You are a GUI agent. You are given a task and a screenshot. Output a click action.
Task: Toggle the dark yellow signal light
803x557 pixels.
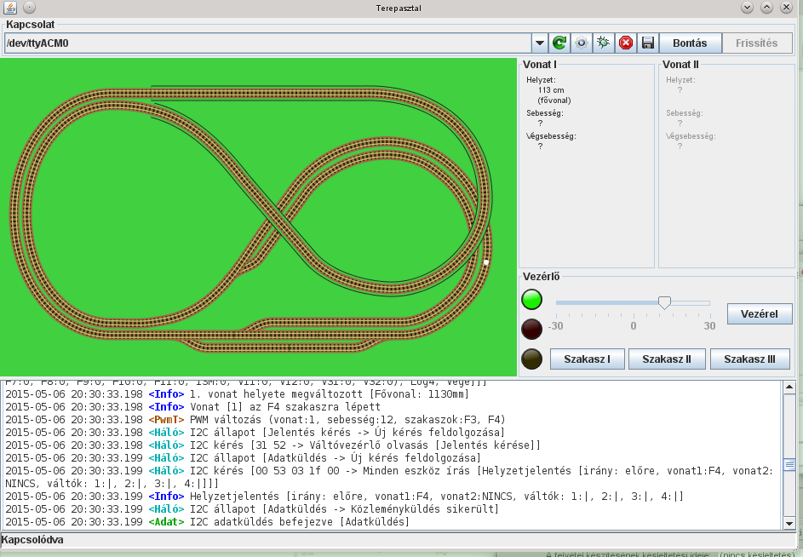point(532,359)
